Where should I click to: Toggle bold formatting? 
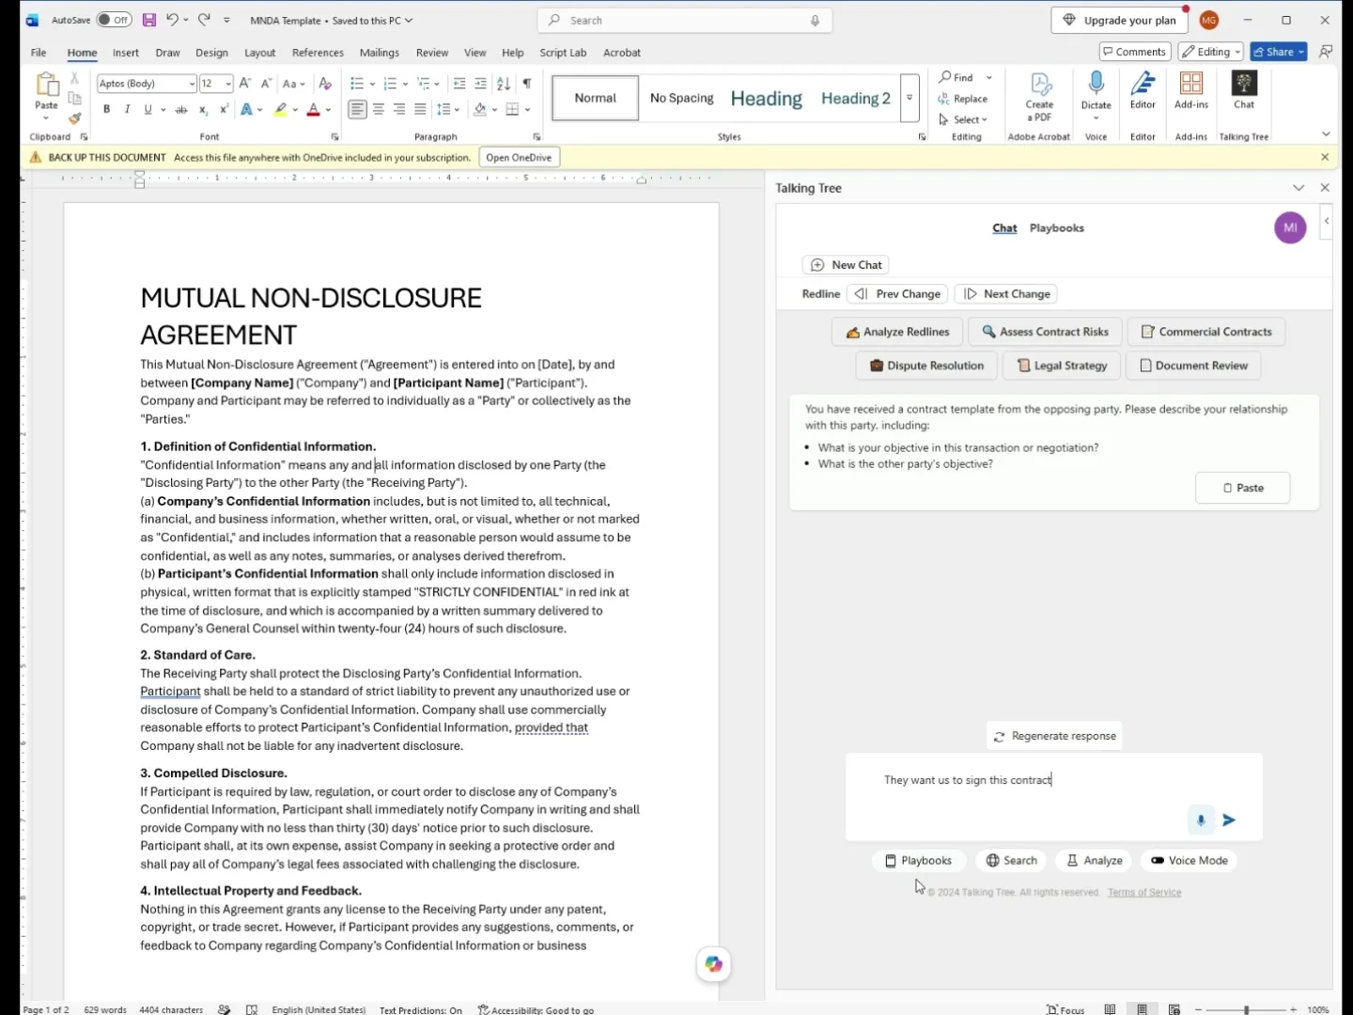(x=107, y=110)
